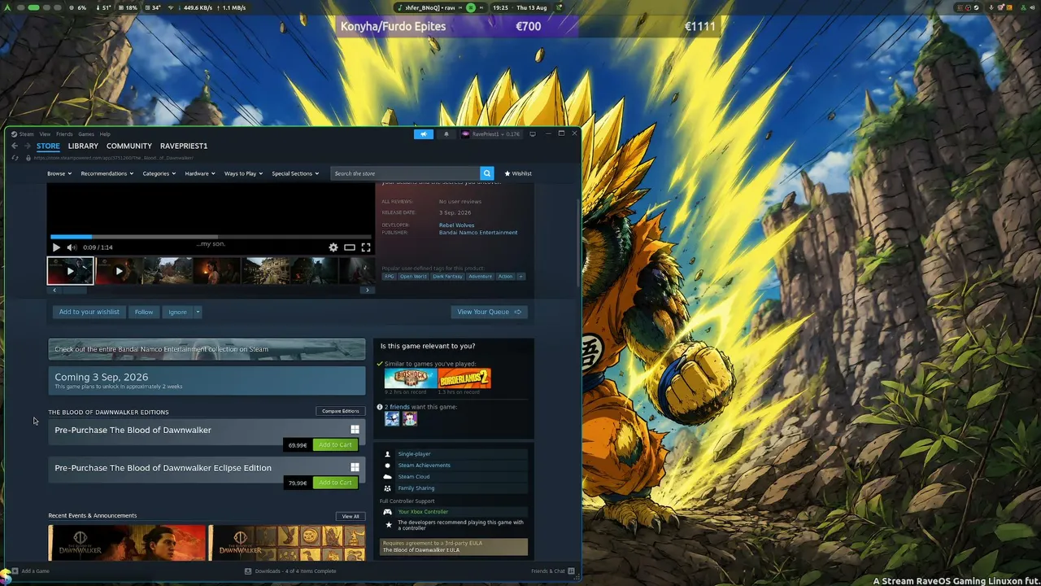Screen dimensions: 1041x586
Task: Expand the Special Sections dropdown
Action: 295,173
